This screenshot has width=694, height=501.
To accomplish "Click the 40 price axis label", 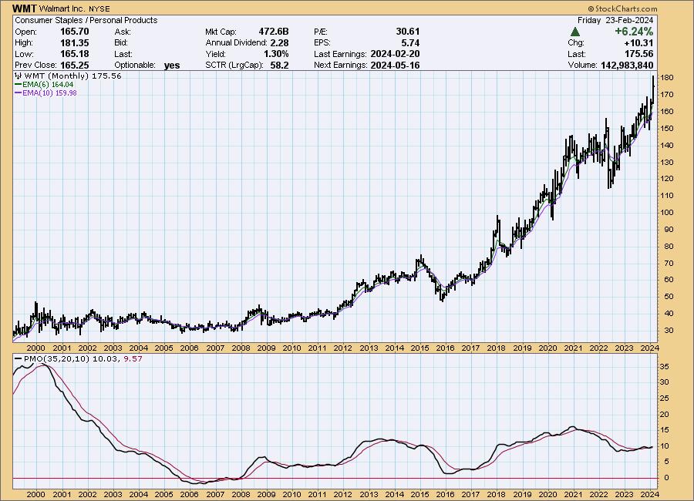I will (669, 314).
